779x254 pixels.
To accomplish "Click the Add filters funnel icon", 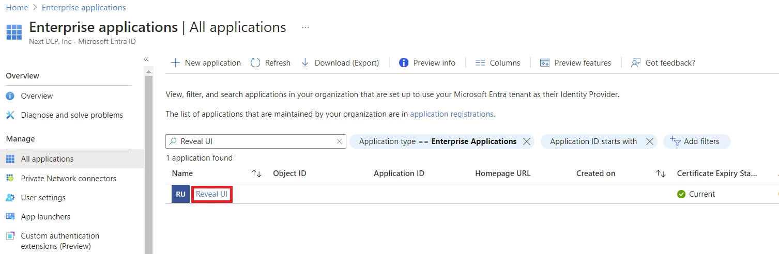I will point(675,141).
